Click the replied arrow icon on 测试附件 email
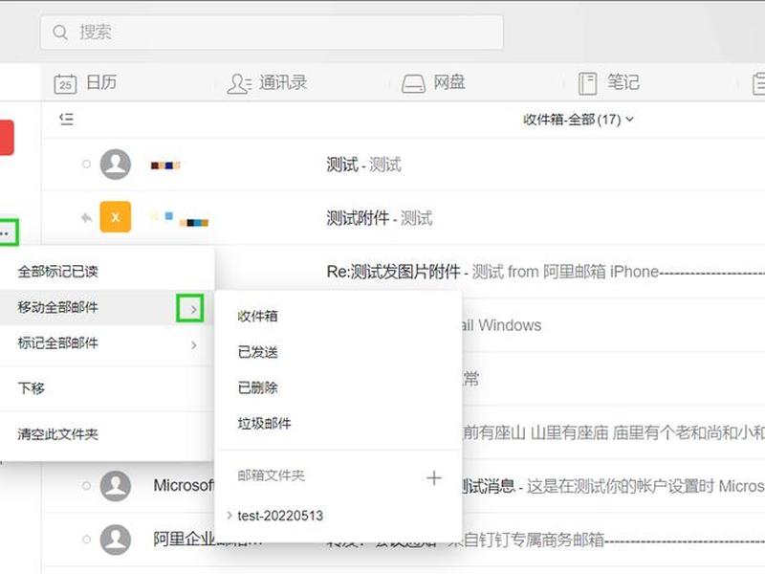The height and width of the screenshot is (574, 765). click(x=86, y=217)
